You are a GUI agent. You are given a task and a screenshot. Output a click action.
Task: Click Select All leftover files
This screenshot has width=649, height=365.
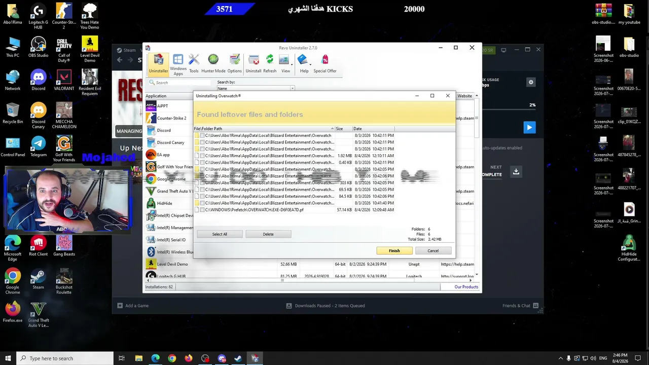point(220,234)
